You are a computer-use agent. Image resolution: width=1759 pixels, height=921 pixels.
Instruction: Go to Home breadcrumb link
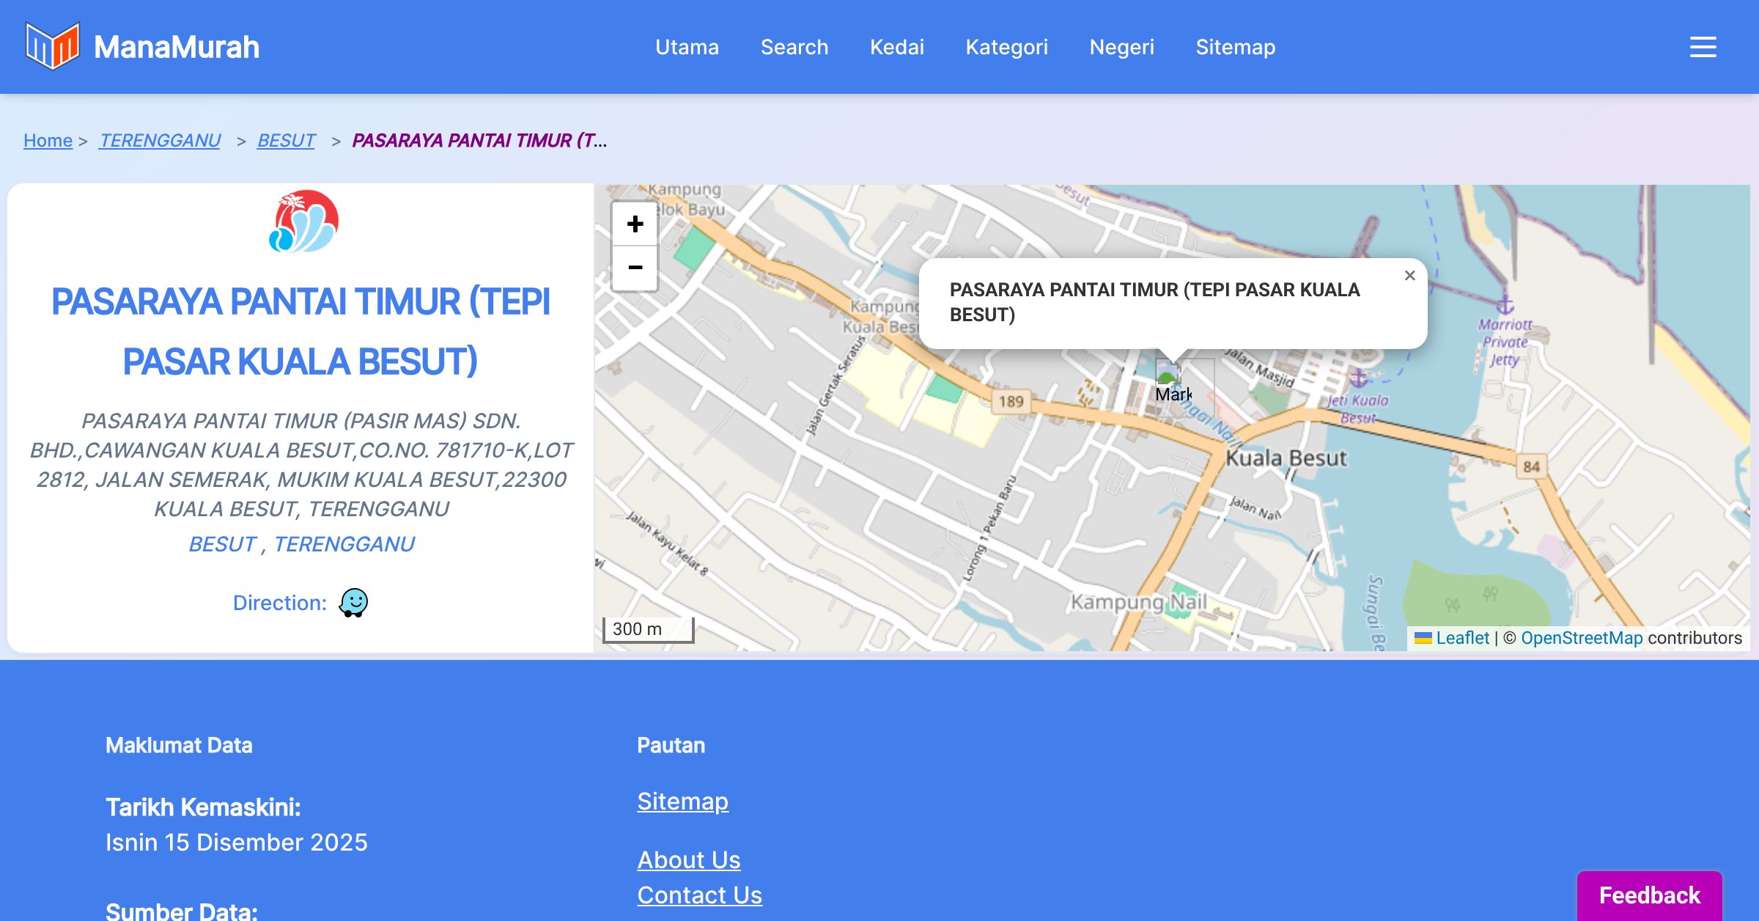[48, 140]
